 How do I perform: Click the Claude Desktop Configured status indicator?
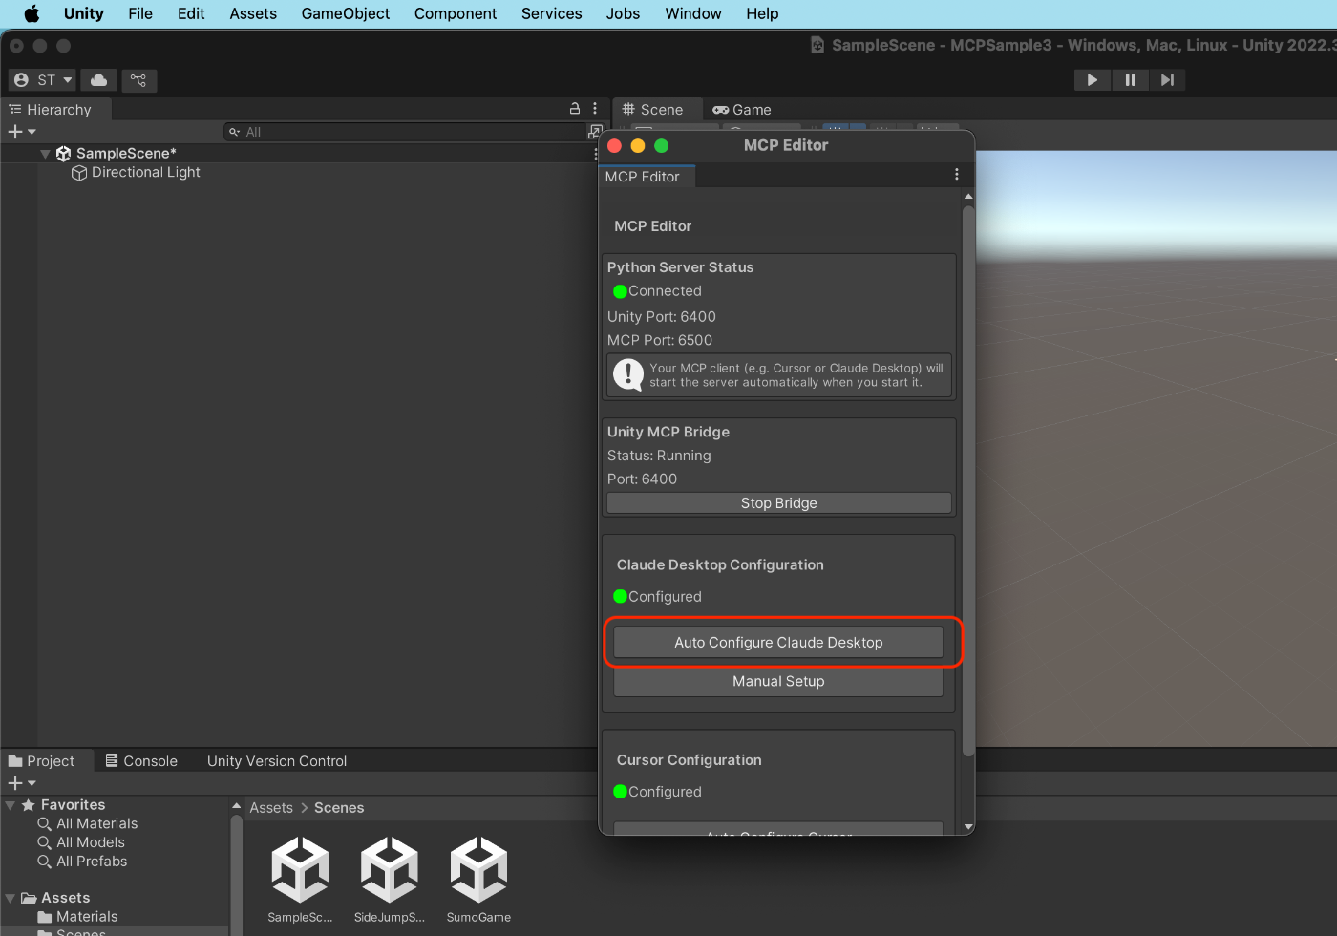pos(620,597)
